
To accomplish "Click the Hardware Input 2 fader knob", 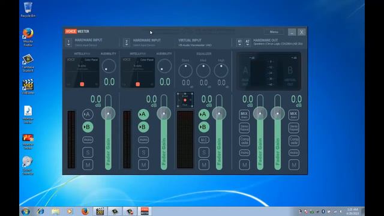I will click(x=164, y=113).
